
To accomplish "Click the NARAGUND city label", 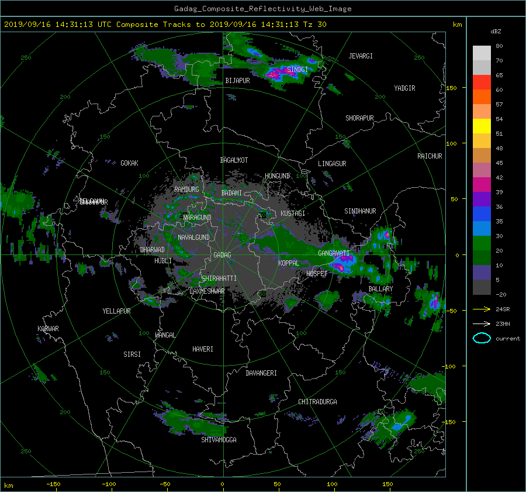I will coord(198,217).
